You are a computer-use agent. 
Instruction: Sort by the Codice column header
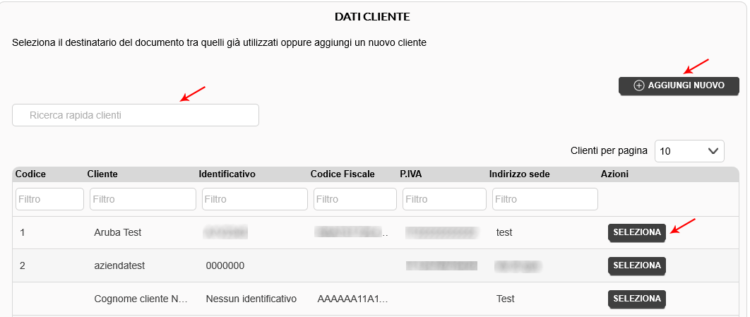click(x=30, y=174)
